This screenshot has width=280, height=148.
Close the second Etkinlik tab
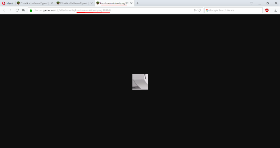(92, 3)
